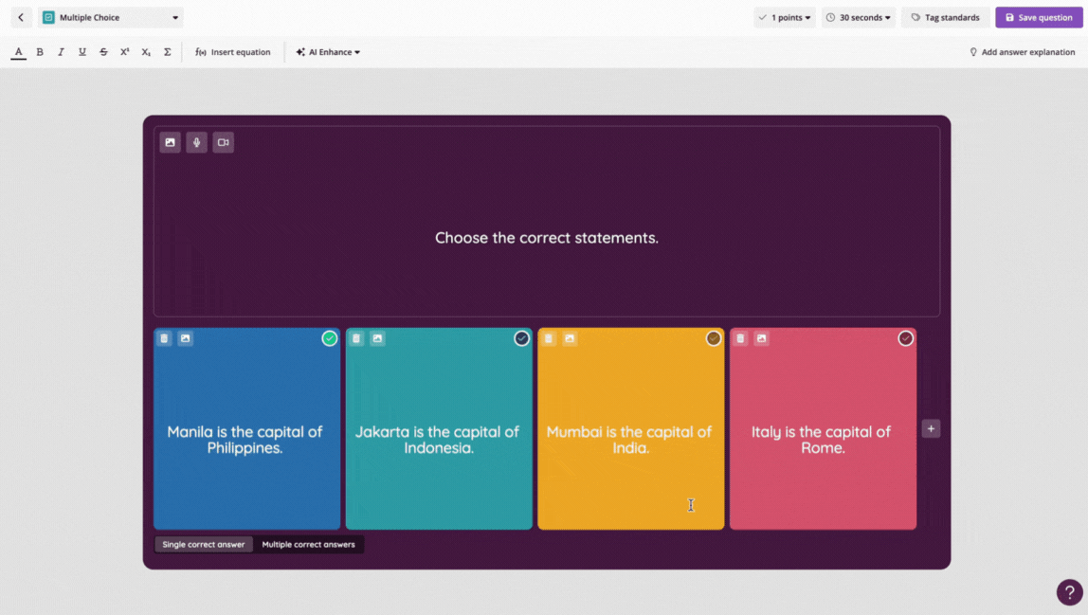The height and width of the screenshot is (615, 1088).
Task: Switch to Single correct answer mode
Action: coord(204,544)
